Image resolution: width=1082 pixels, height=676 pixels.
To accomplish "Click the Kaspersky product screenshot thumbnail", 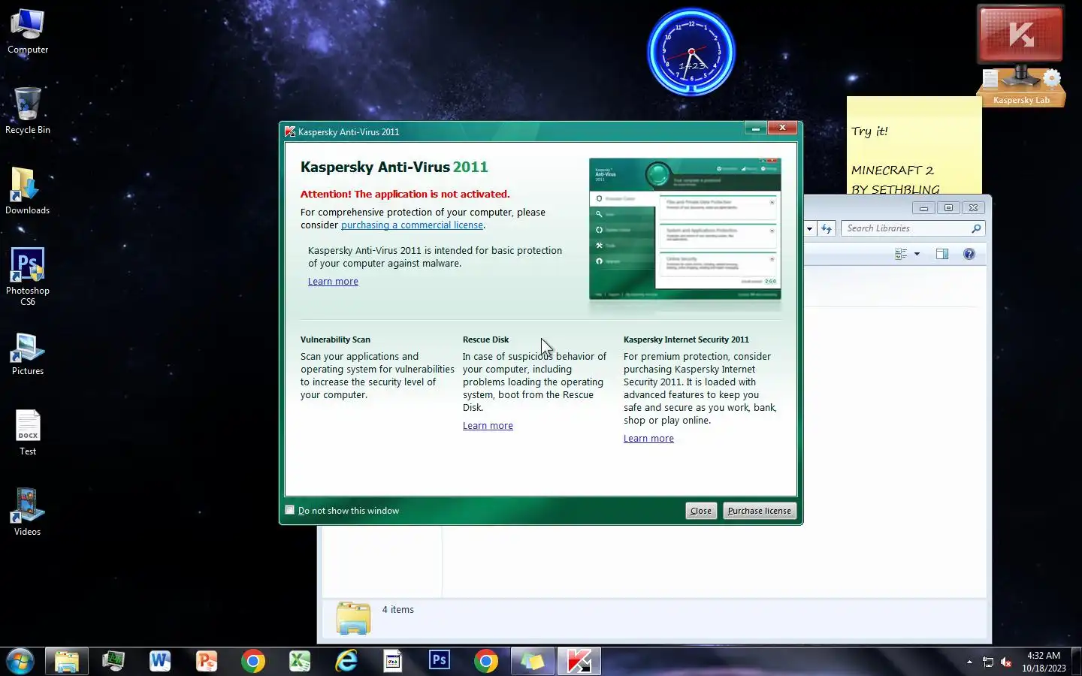I will point(685,228).
